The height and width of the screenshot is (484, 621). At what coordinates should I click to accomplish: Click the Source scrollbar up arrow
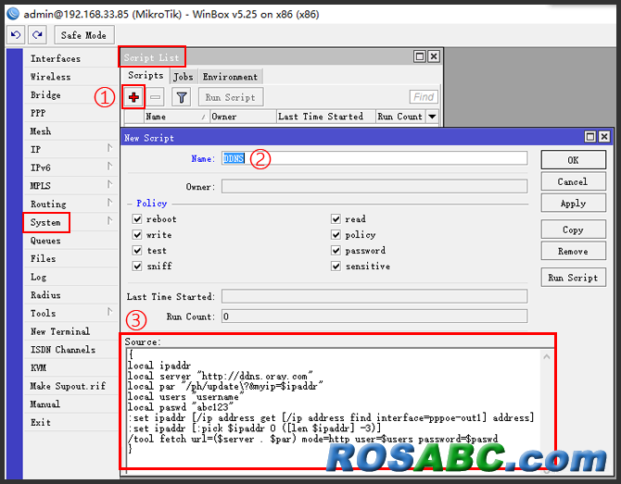[x=547, y=356]
